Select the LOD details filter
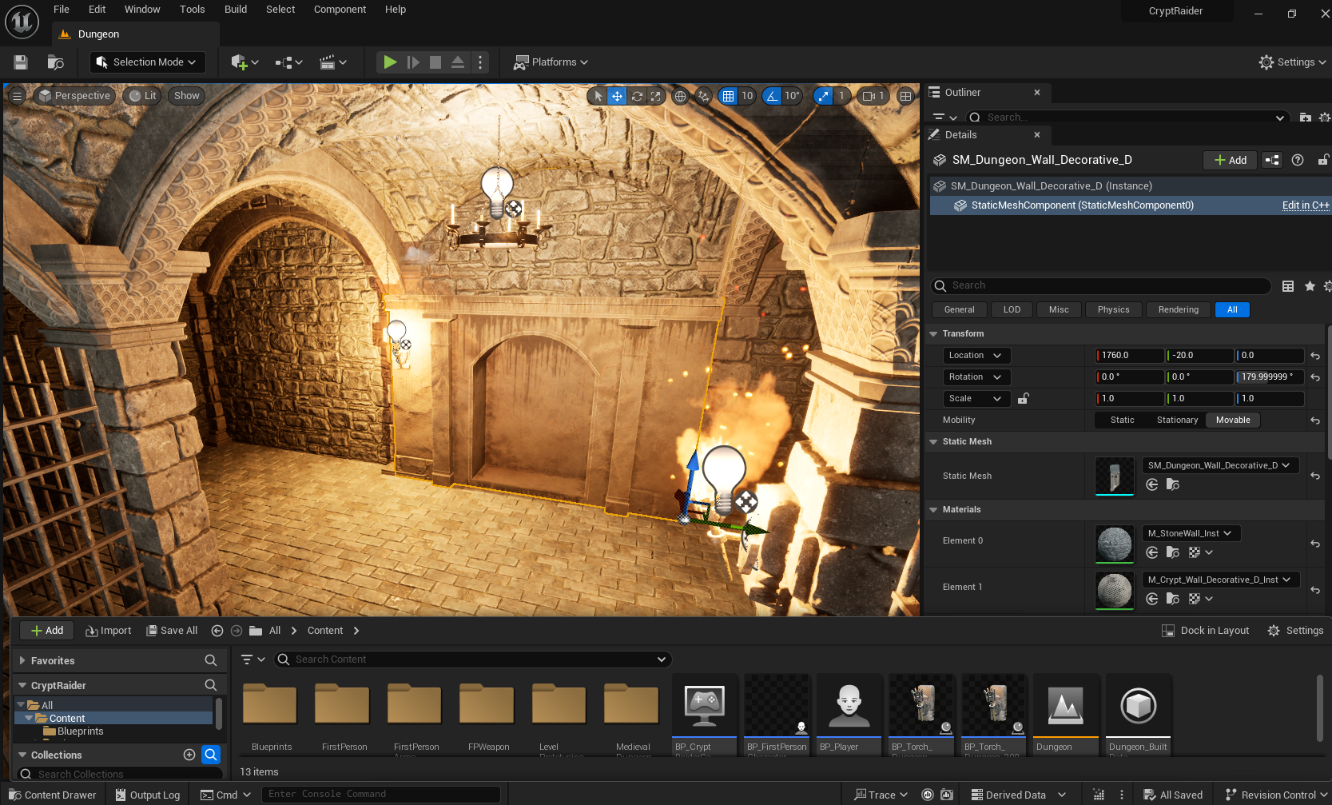The image size is (1332, 805). 1012,310
